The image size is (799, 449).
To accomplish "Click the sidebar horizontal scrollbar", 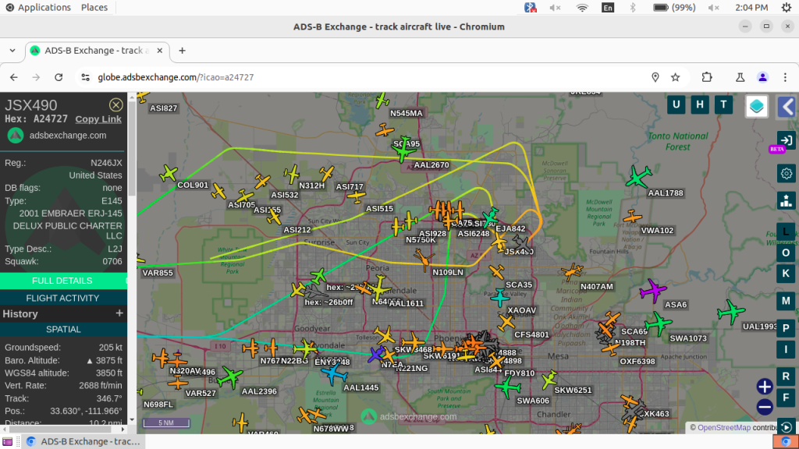I will tap(64, 430).
